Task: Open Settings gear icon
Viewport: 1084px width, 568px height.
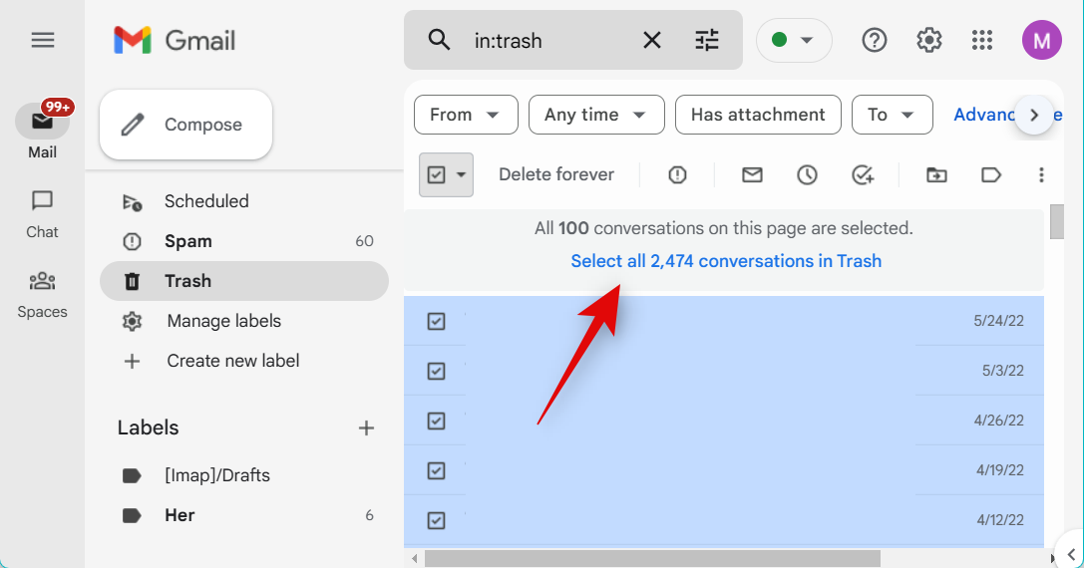Action: pyautogui.click(x=929, y=40)
